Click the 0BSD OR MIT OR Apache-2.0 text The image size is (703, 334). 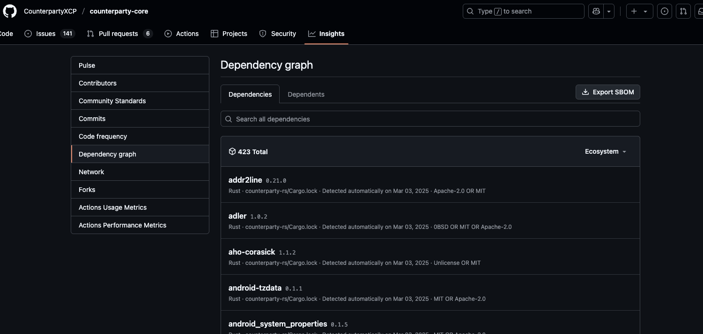[x=473, y=227]
